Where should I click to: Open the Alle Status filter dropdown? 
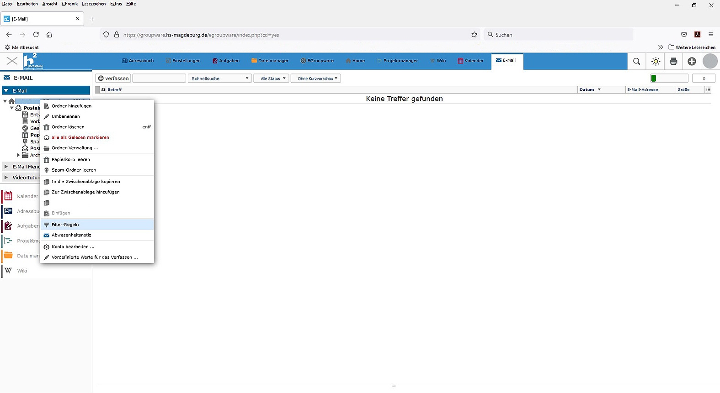[272, 79]
